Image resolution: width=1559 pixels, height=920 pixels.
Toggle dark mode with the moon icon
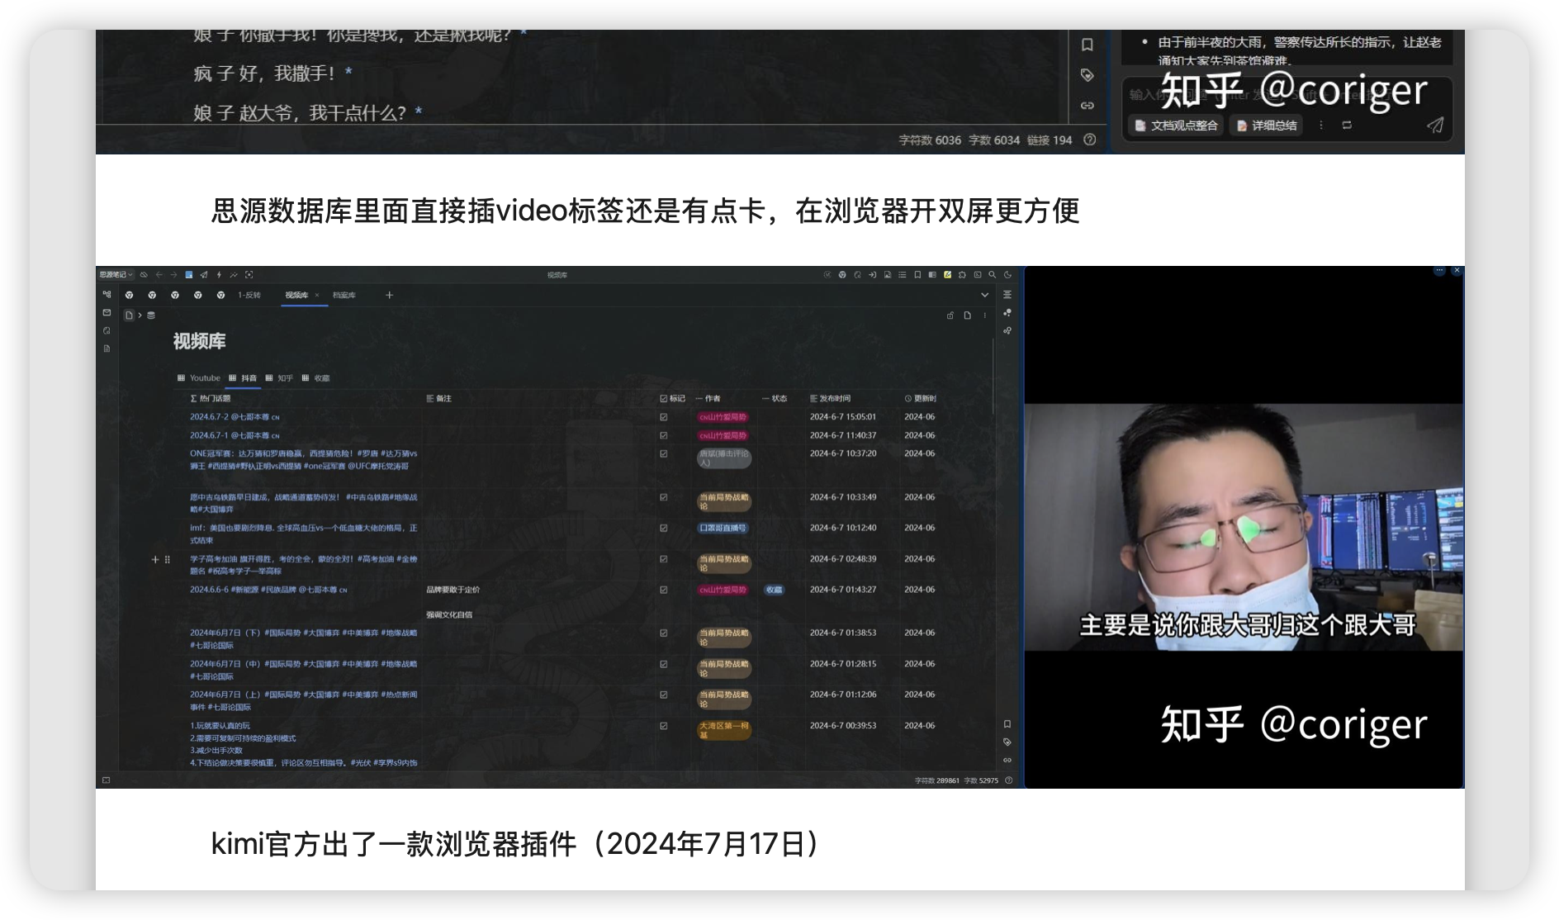pos(1007,274)
